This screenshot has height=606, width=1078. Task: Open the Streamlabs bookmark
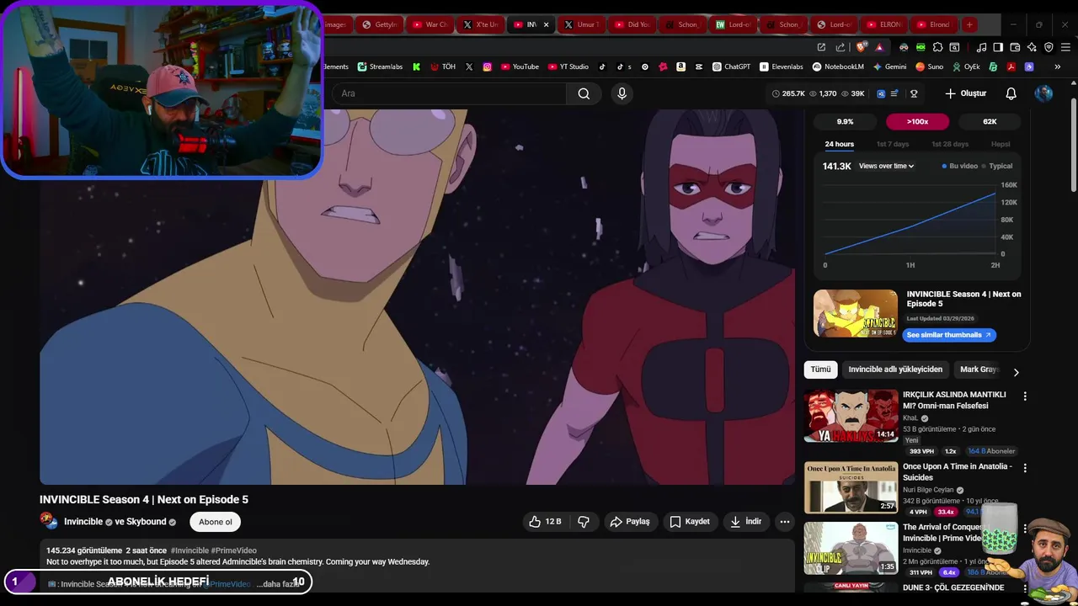[x=380, y=66]
